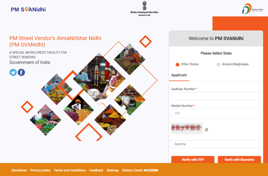Image resolution: width=268 pixels, height=176 pixels.
Task: Refresh the captcha image
Action: [206, 130]
